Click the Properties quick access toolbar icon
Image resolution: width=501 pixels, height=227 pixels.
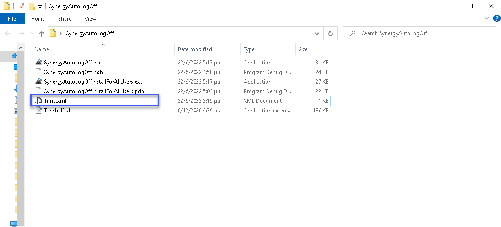pyautogui.click(x=22, y=6)
